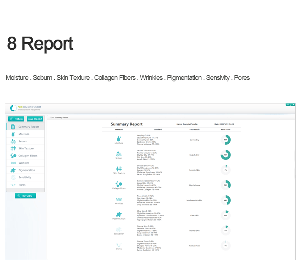Open Collagen Fibers from the sidebar
Screen dimensions: 299x270
(28, 156)
